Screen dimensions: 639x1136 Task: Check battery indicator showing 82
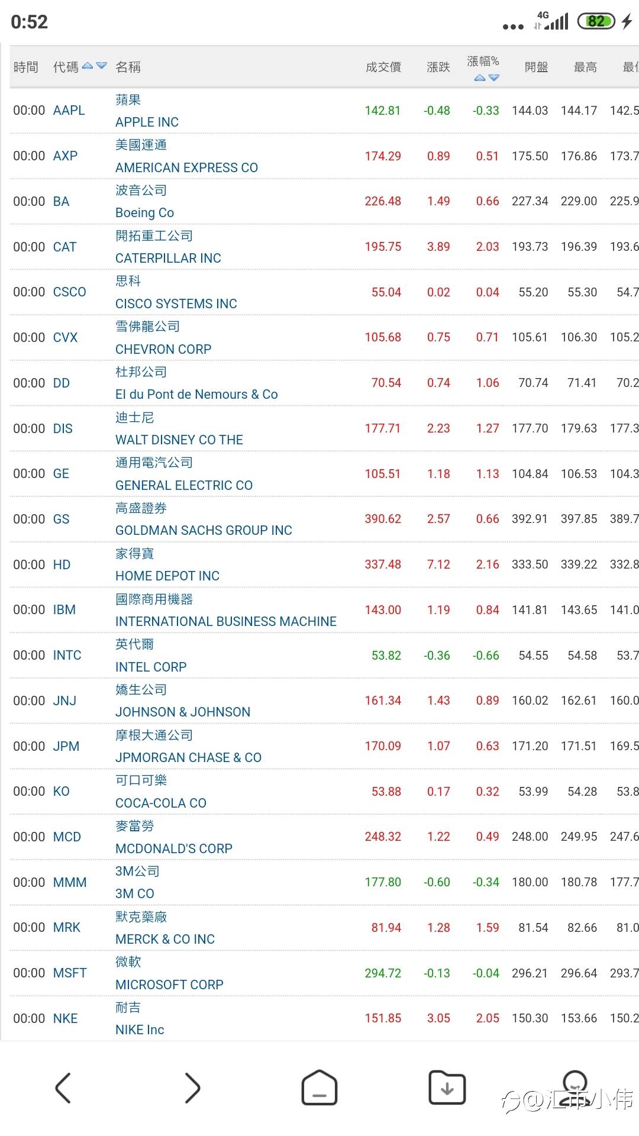coord(596,21)
